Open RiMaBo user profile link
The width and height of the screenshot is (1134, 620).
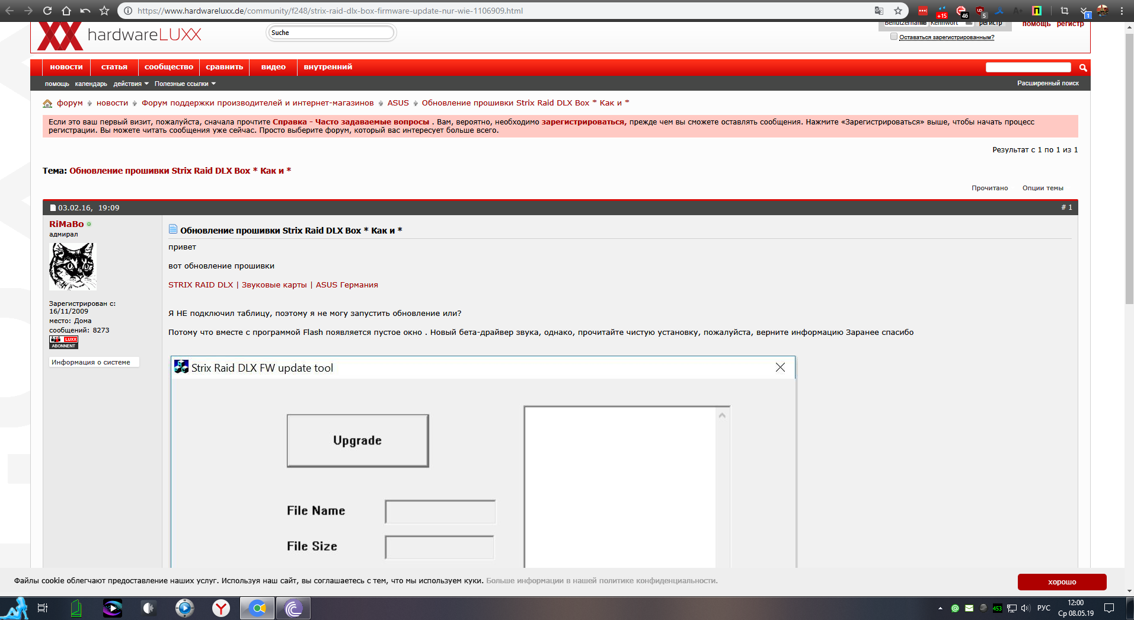coord(66,224)
